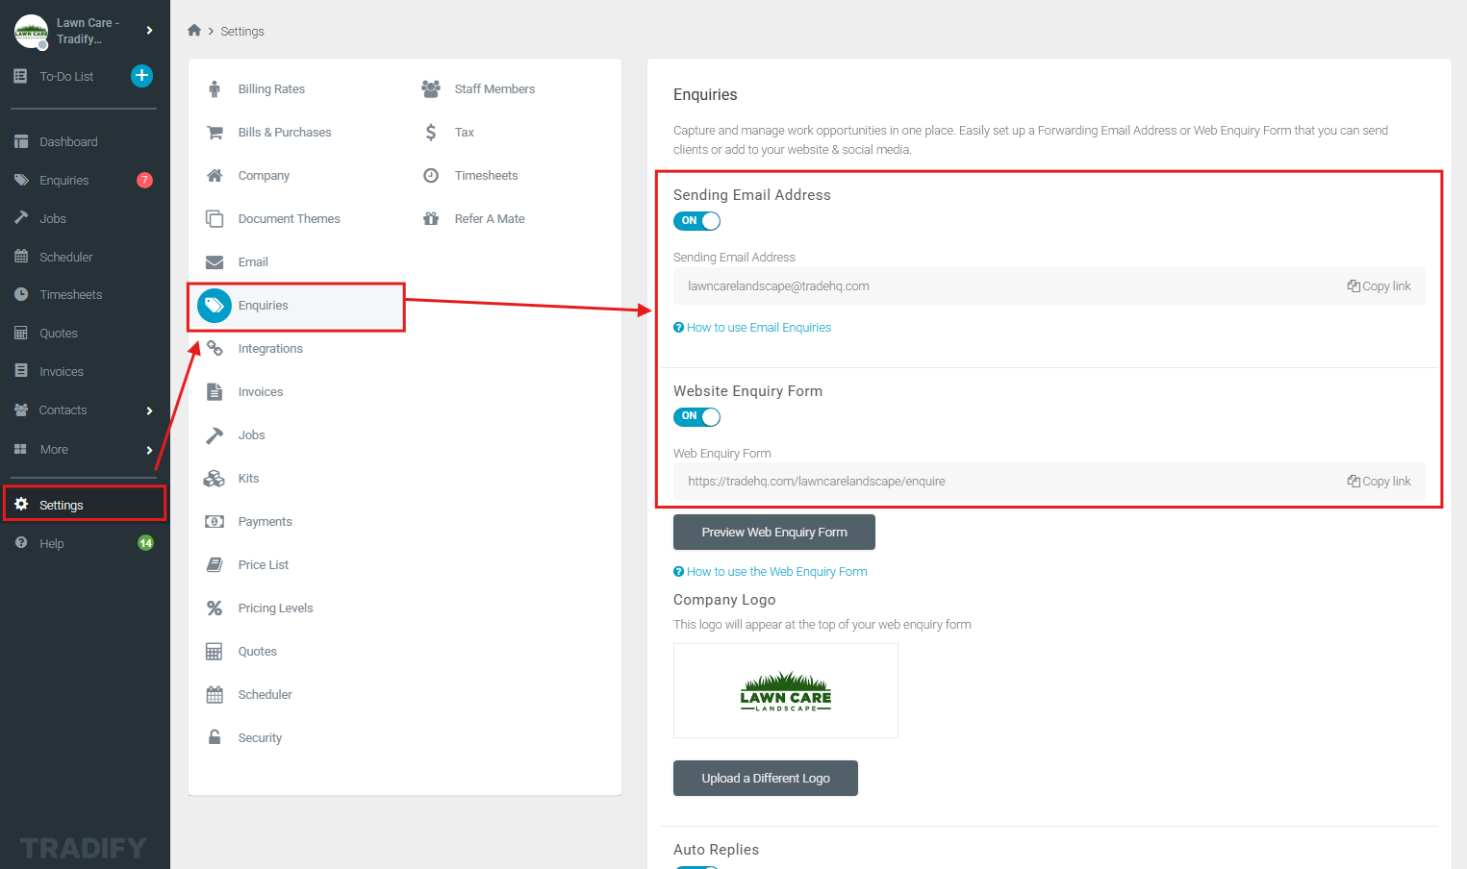This screenshot has height=869, width=1467.
Task: Click the Settings breadcrumb text
Action: coord(242,31)
